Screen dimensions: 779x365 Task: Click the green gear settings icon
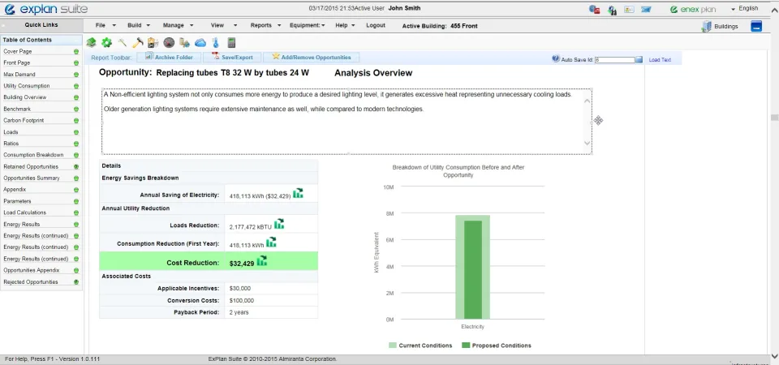click(x=106, y=43)
